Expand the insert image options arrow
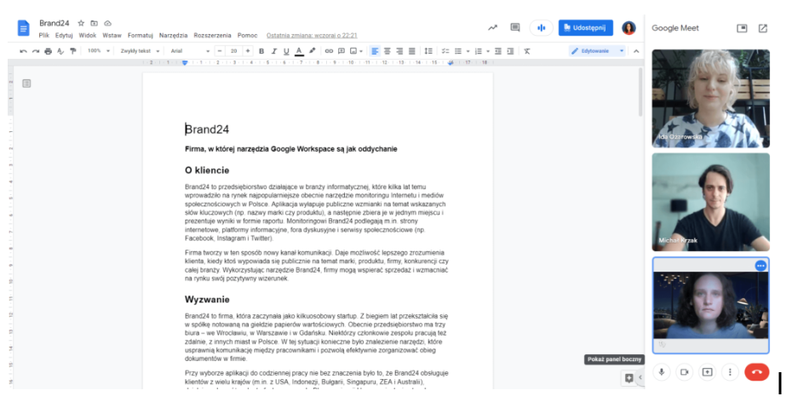 pos(361,51)
